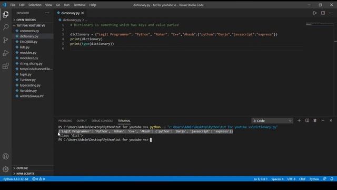The image size is (337, 190).
Task: Split the editor to the right
Action: click(x=323, y=13)
